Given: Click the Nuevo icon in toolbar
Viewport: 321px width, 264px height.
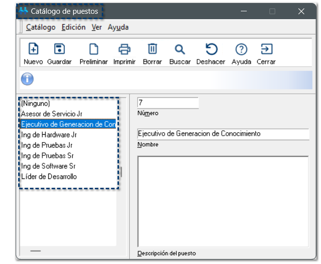Looking at the screenshot, I should [33, 49].
